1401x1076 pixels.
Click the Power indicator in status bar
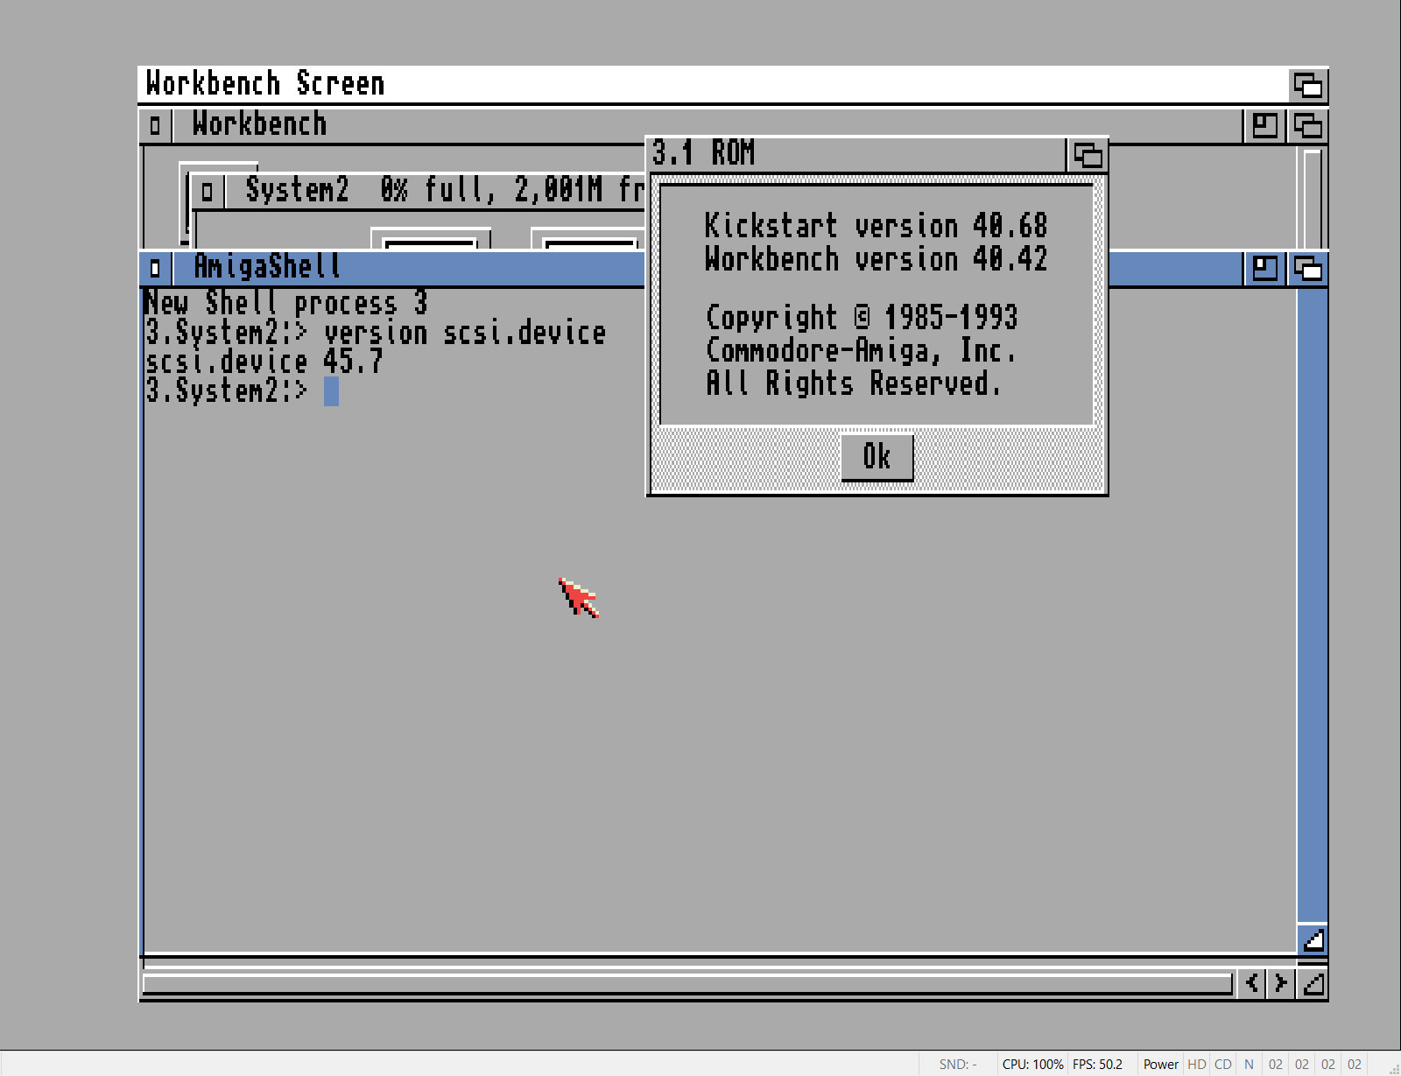[1160, 1065]
